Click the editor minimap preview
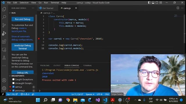186x104 pixels. [x=176, y=16]
